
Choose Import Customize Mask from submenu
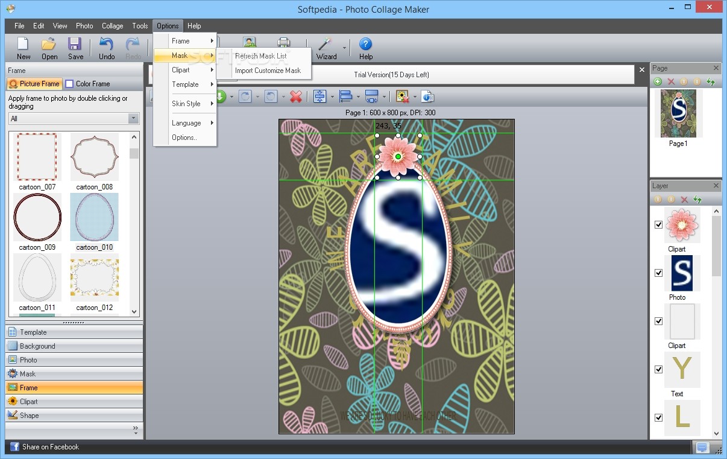268,71
